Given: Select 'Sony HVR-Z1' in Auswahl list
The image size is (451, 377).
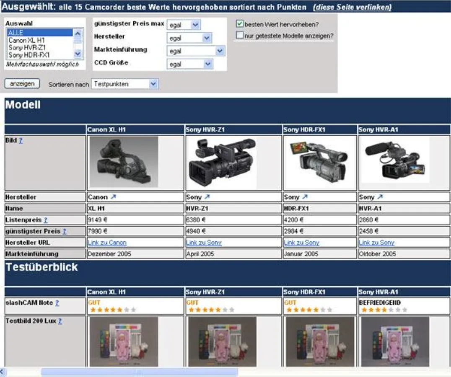Looking at the screenshot, I should tap(27, 48).
